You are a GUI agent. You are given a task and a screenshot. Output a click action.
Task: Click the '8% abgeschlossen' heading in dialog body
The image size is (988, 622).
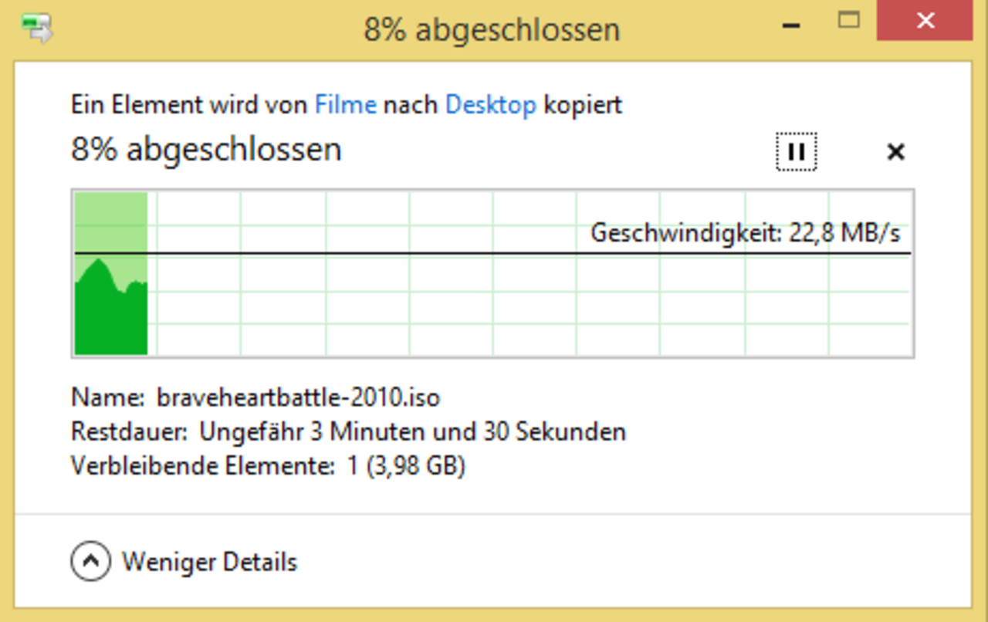pos(206,150)
